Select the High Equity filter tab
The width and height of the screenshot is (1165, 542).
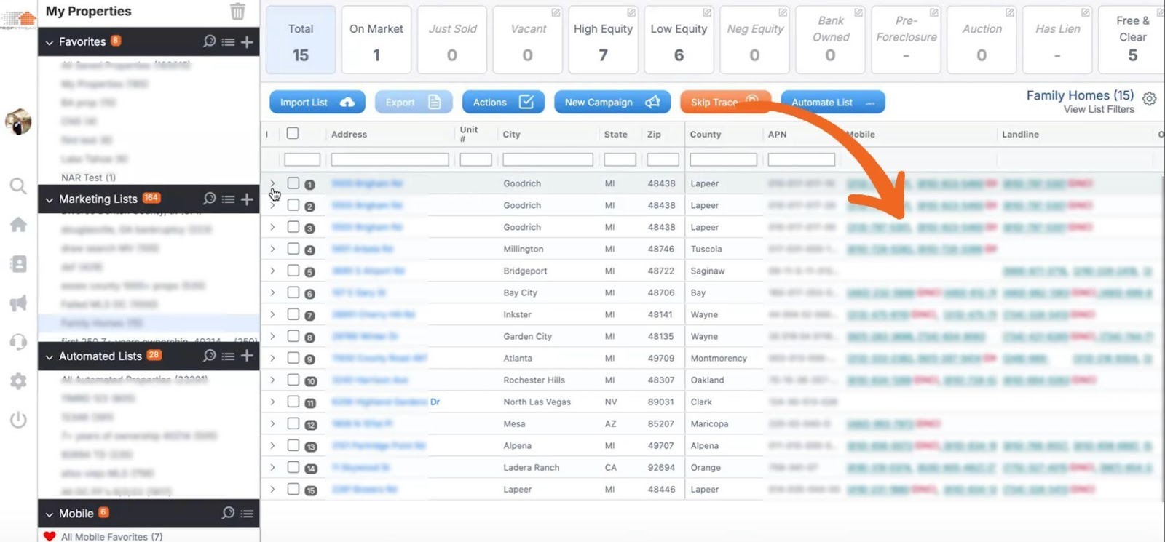(603, 40)
